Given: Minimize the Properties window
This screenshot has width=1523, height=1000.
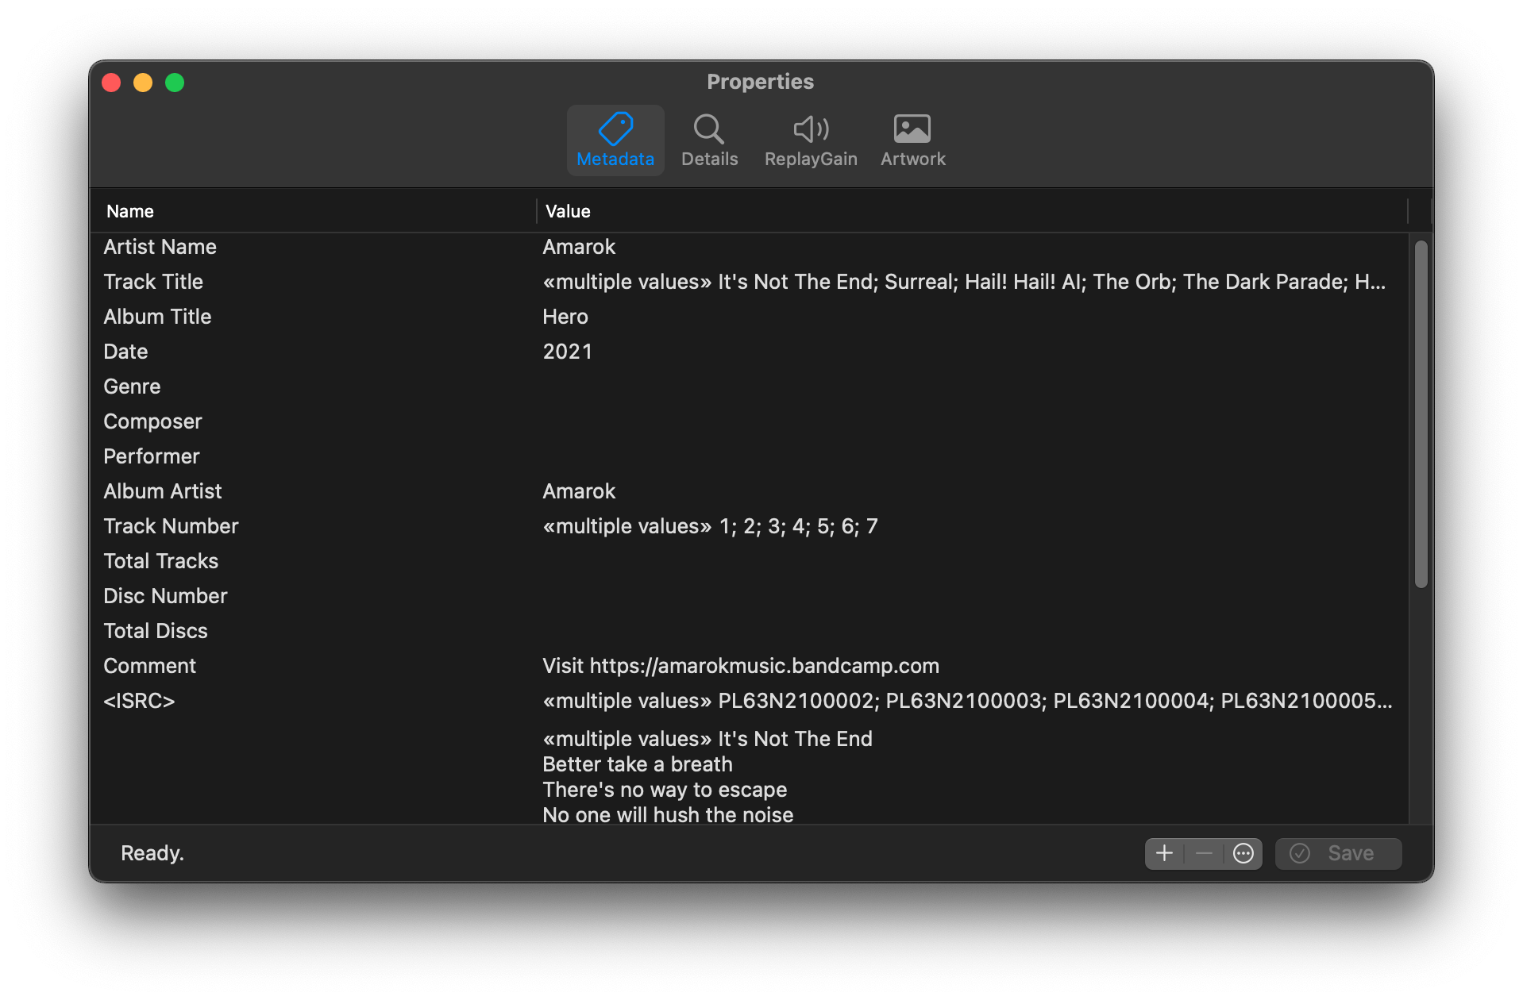Looking at the screenshot, I should click(143, 83).
